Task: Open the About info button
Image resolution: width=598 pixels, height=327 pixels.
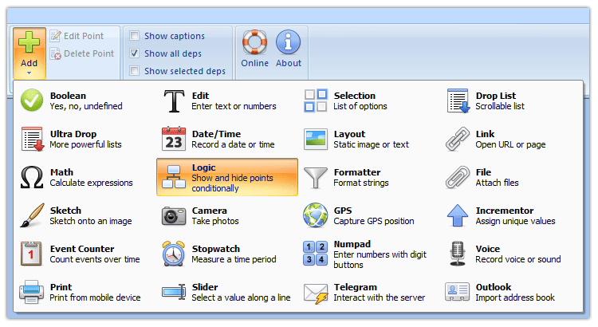Action: (289, 49)
